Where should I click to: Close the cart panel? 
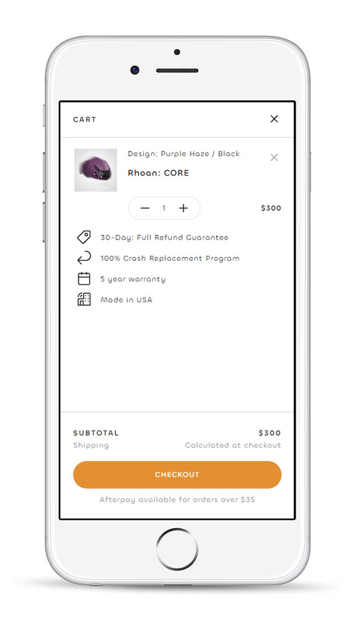pos(274,119)
